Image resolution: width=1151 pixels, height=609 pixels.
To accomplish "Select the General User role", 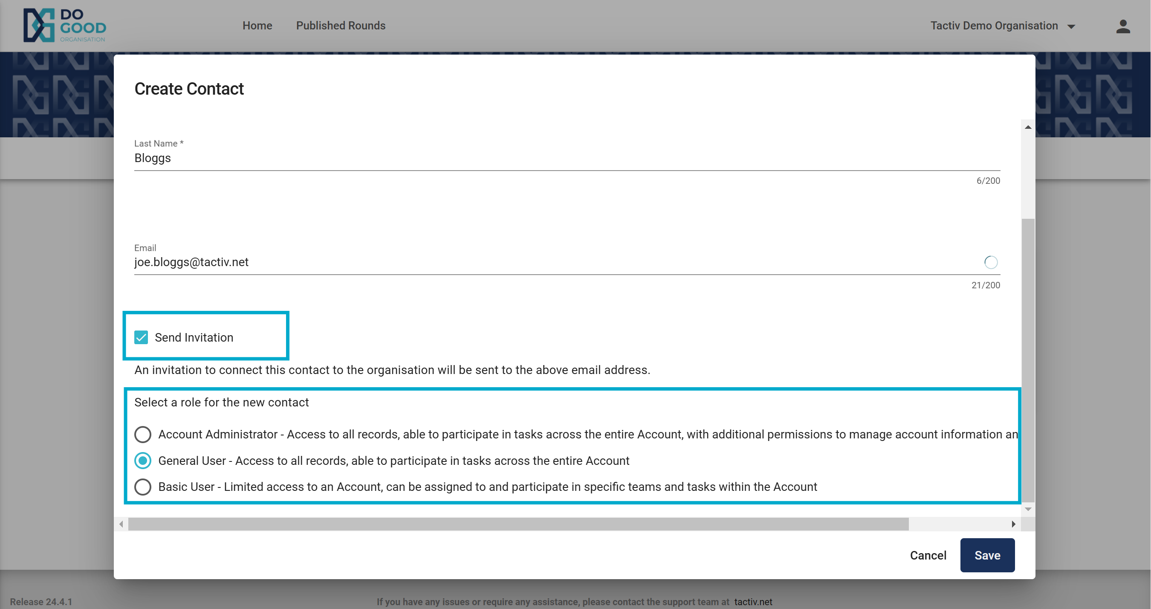I will point(143,461).
